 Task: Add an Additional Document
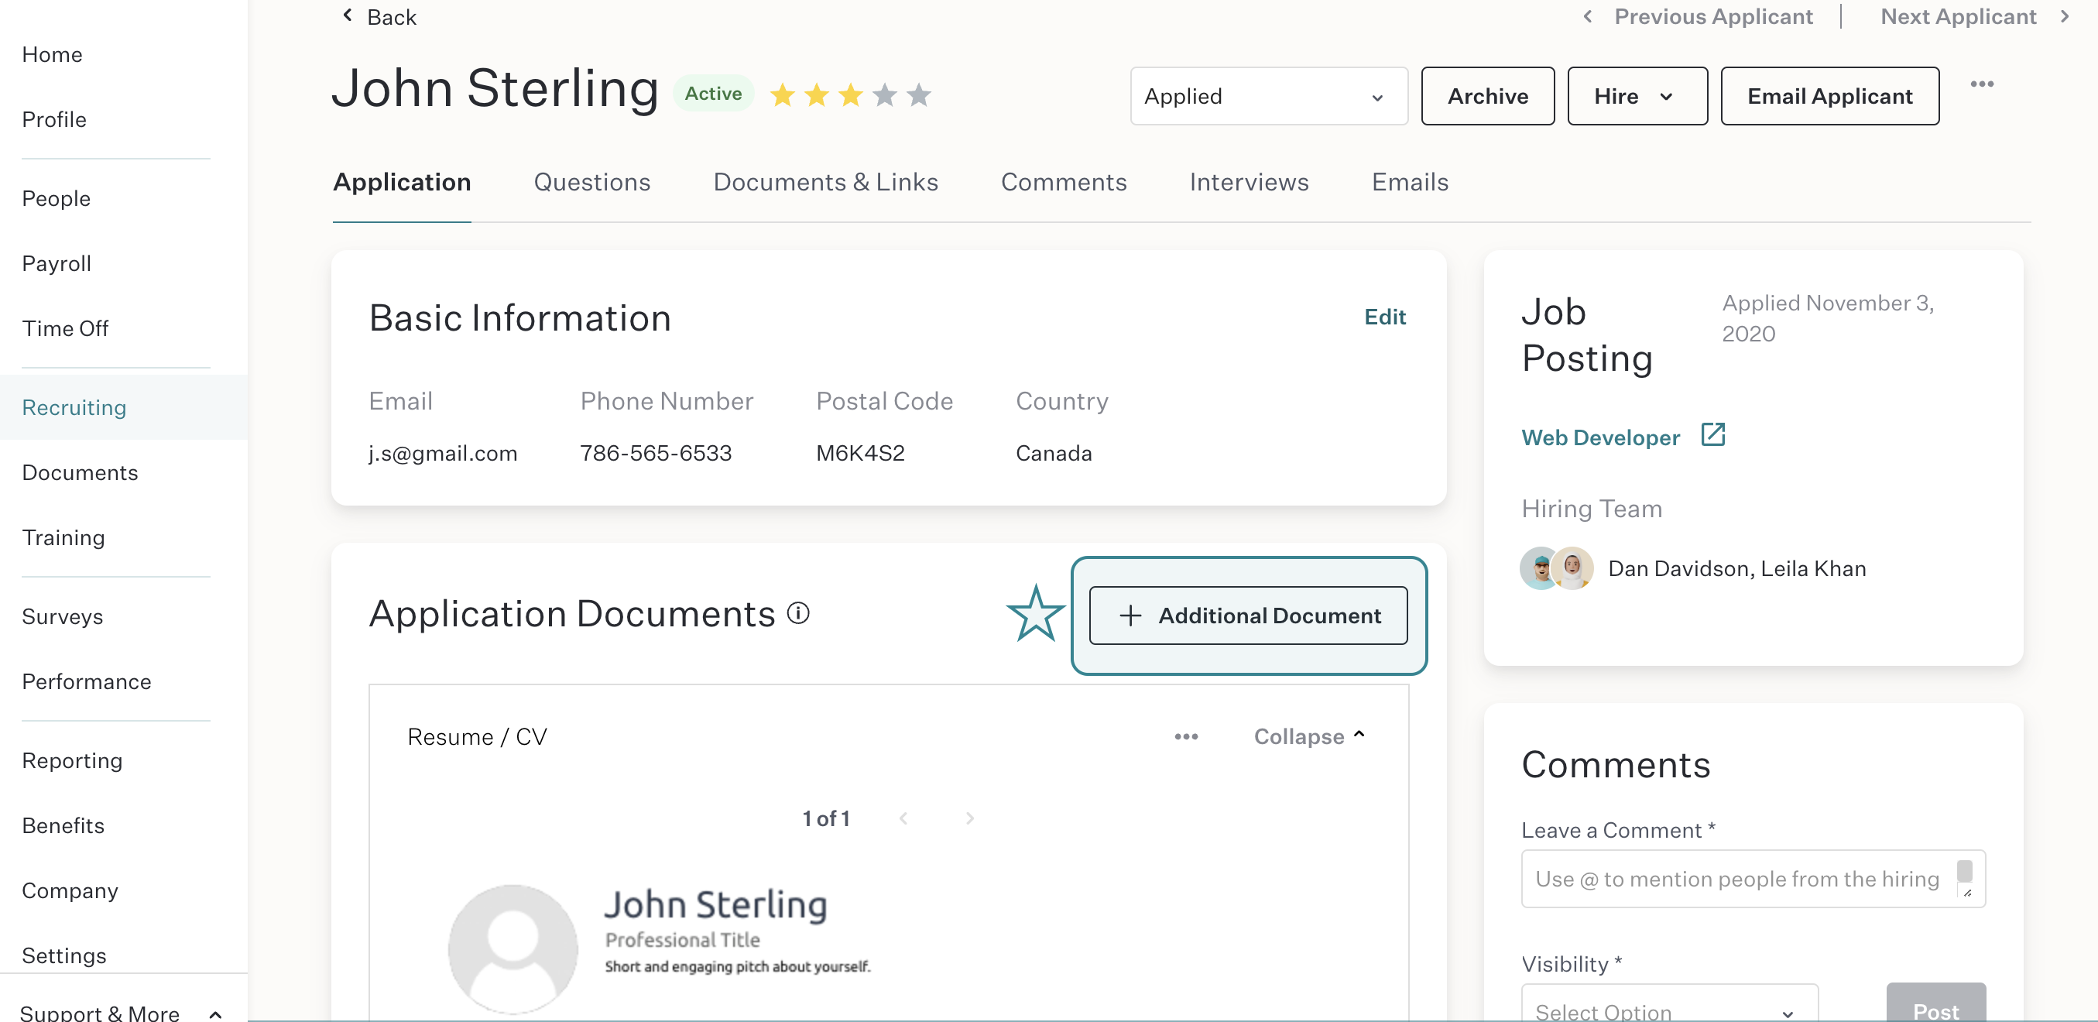click(1249, 616)
